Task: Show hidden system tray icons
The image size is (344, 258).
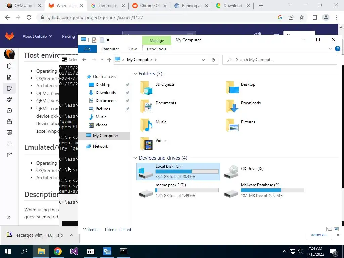Action: (x=284, y=251)
